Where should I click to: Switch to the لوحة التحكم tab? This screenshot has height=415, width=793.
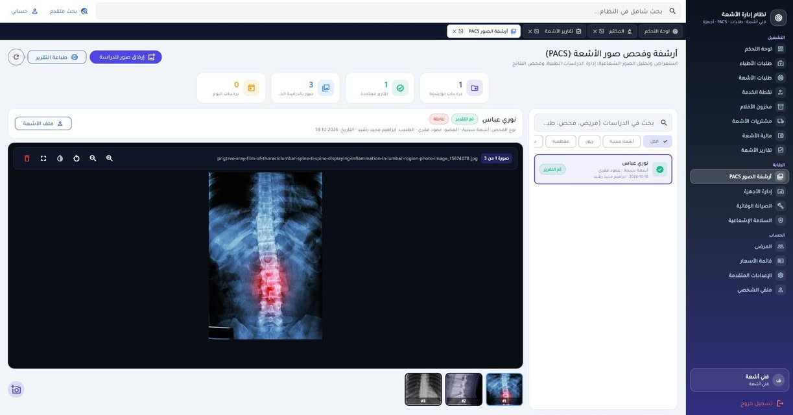[x=661, y=31]
